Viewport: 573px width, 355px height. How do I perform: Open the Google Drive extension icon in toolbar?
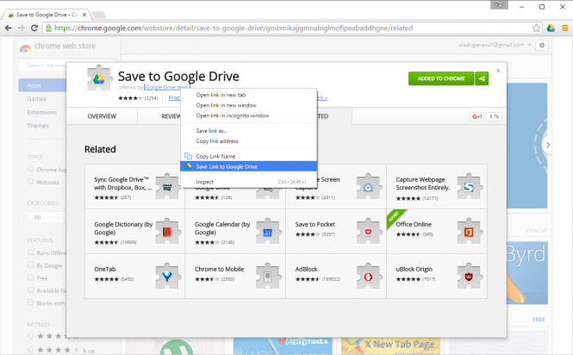pos(551,28)
